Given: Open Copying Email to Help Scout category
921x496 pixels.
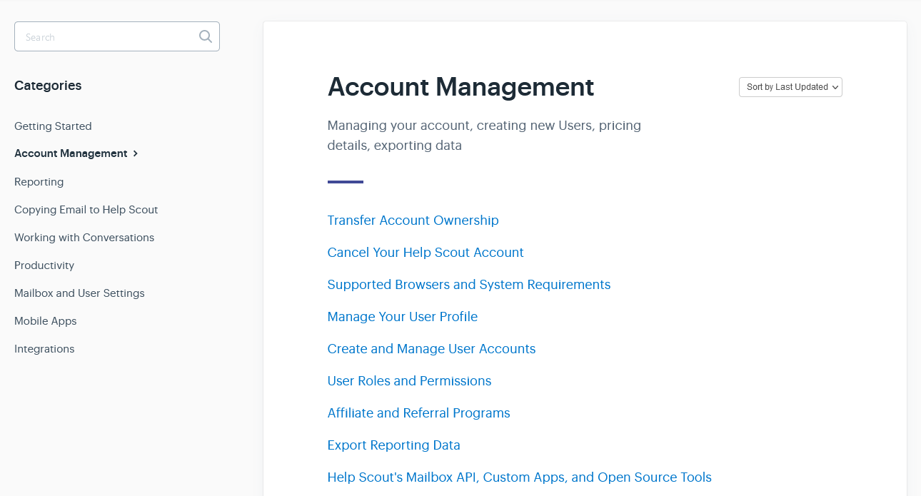Looking at the screenshot, I should click(x=86, y=210).
